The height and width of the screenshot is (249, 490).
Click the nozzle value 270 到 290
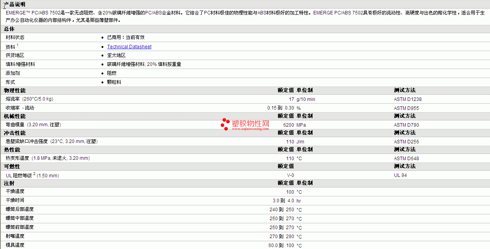coord(282,237)
